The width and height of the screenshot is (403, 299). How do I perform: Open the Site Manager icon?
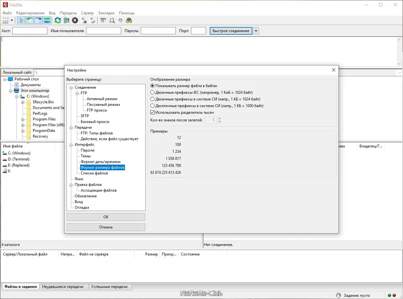coord(6,21)
